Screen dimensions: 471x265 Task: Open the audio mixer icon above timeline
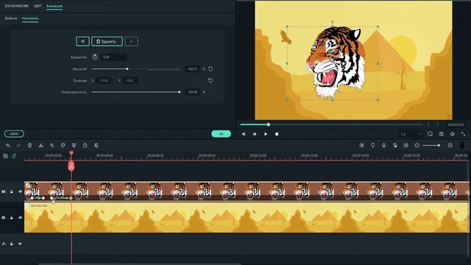click(x=395, y=146)
